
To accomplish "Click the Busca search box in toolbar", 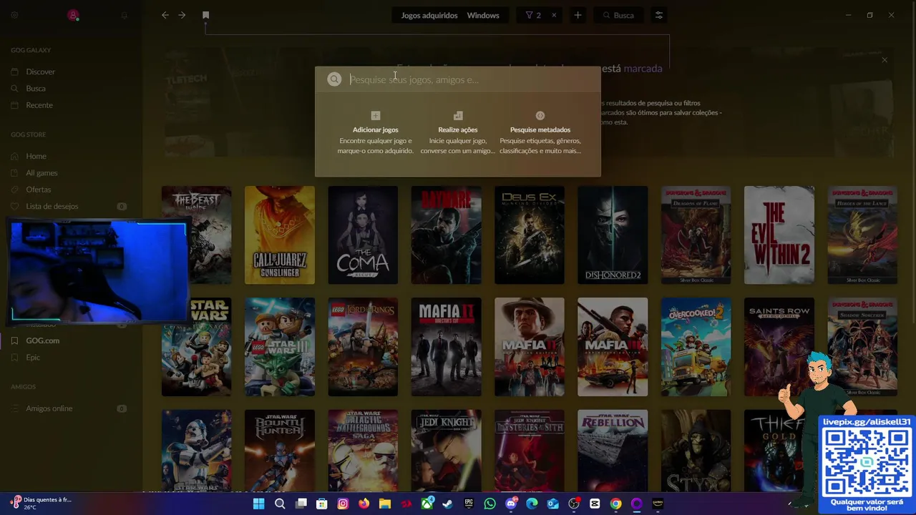I will (620, 15).
